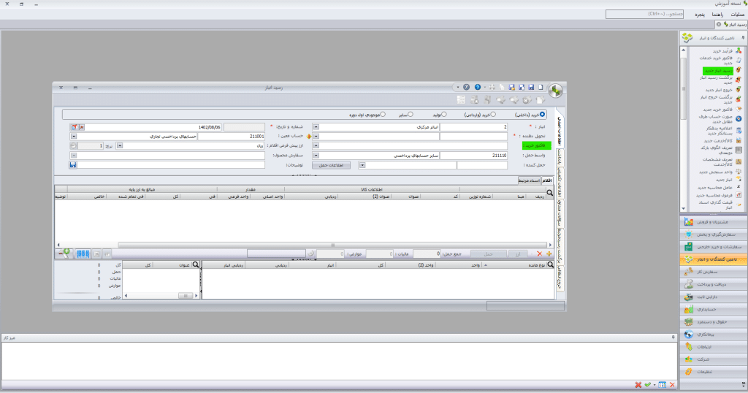The height and width of the screenshot is (393, 748).
Task: Click the green plus key icon
Action: pyautogui.click(x=64, y=253)
